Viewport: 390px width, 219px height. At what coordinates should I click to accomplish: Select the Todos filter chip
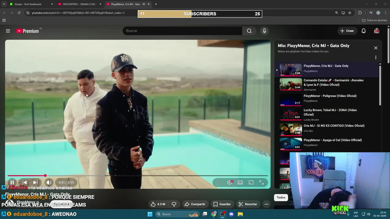pos(281,197)
